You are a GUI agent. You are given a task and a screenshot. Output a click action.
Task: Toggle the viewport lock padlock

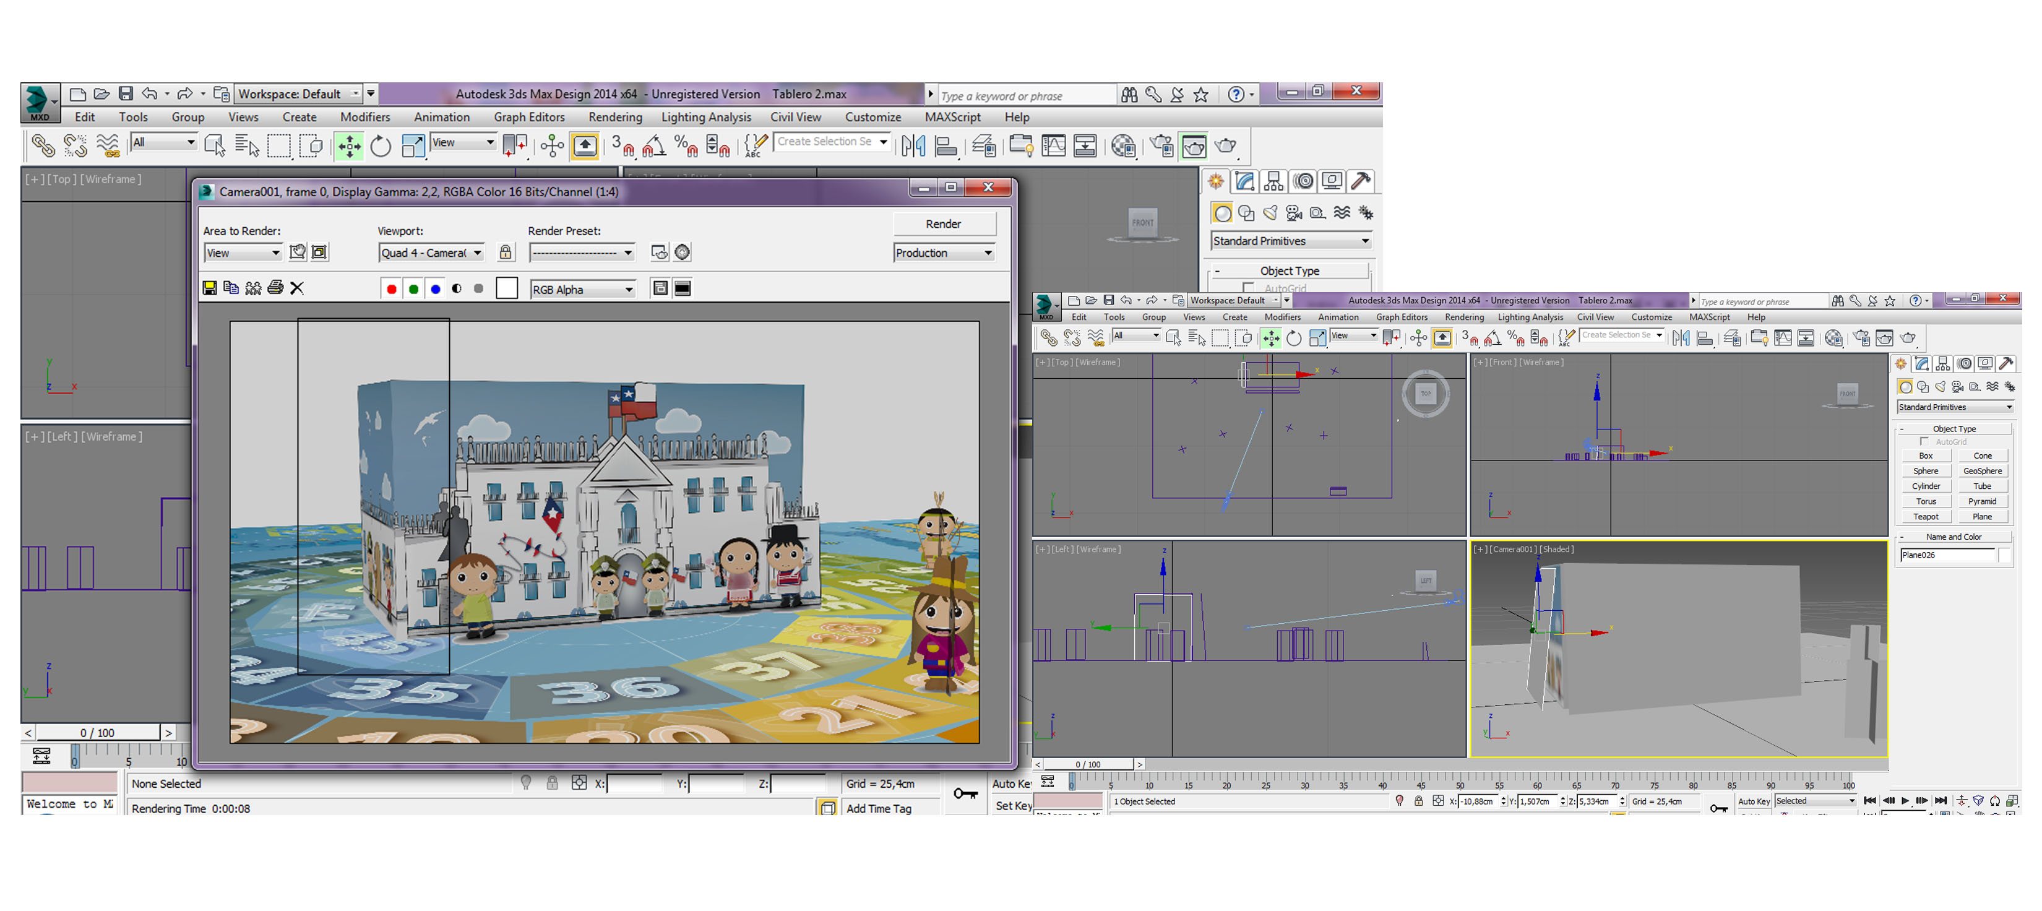[x=505, y=252]
